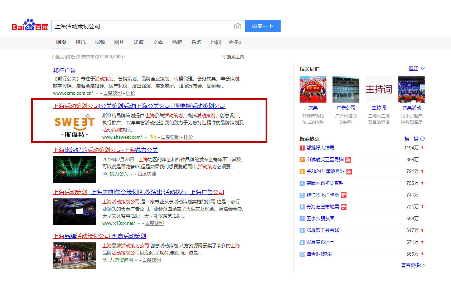
Task: Open hot search 美2024年重返月球
Action: click(x=325, y=171)
